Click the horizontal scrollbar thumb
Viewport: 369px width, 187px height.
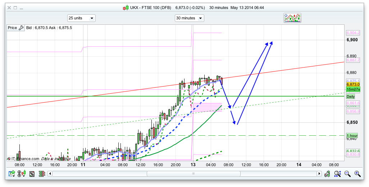193,174
